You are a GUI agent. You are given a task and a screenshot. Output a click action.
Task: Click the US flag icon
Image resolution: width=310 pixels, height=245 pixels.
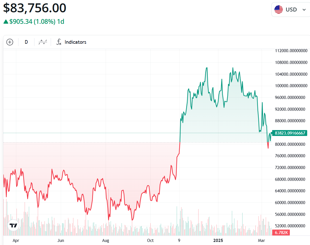click(278, 10)
